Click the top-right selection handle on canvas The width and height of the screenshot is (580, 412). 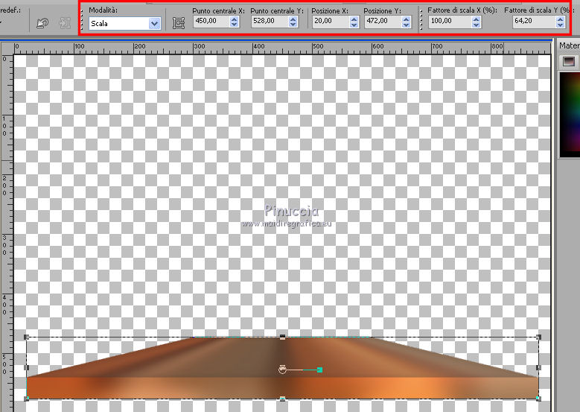click(538, 337)
